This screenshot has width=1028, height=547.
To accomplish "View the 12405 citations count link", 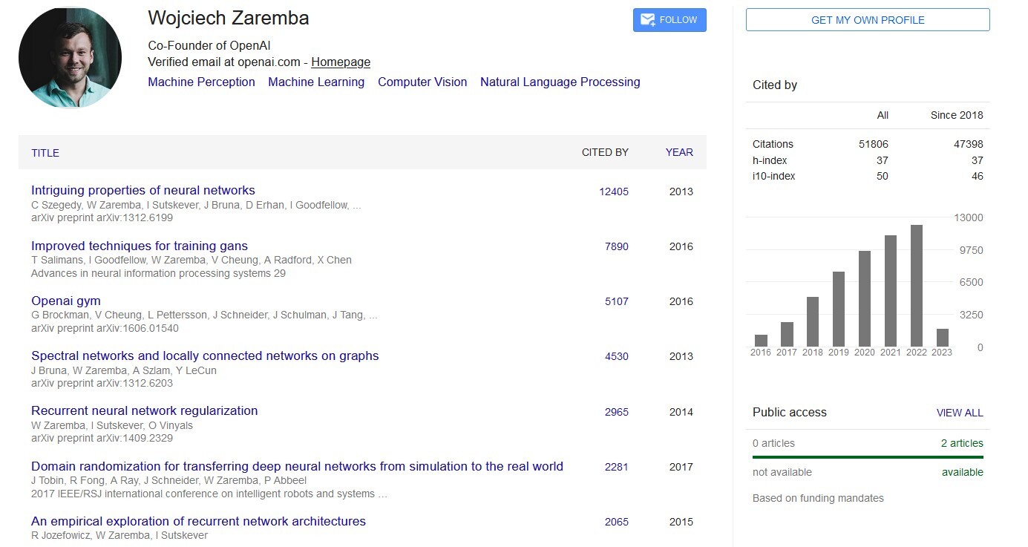I will 614,191.
